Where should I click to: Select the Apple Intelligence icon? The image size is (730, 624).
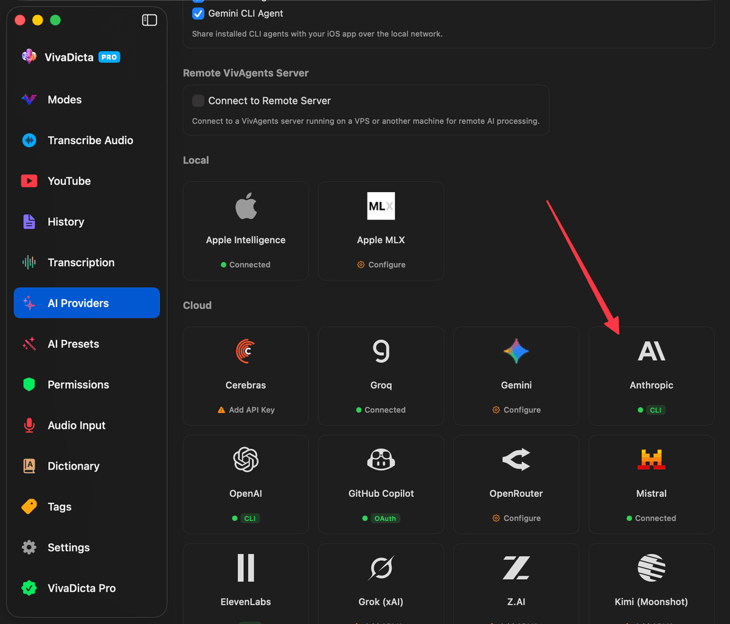(x=245, y=206)
